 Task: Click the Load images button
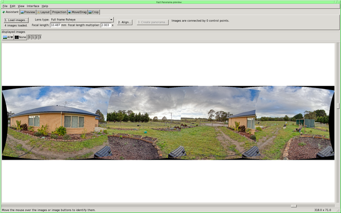coord(16,20)
